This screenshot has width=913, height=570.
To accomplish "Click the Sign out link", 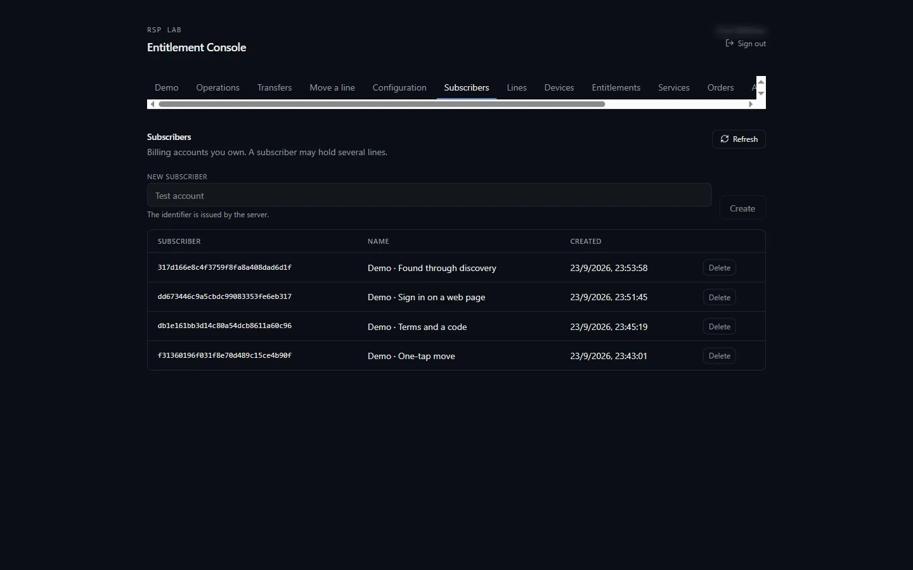I will pos(746,44).
